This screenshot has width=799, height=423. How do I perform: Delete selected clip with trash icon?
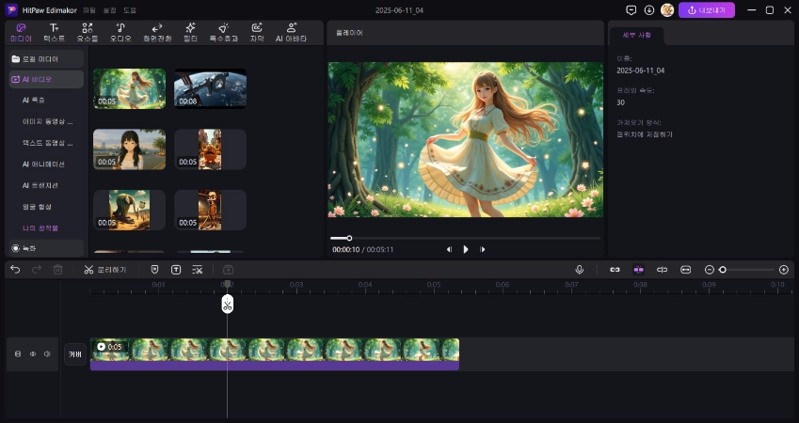click(x=58, y=270)
